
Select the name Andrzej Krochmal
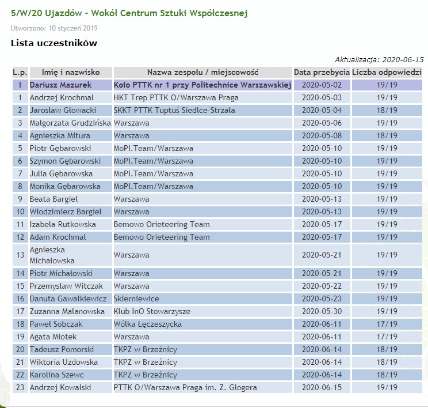62,97
